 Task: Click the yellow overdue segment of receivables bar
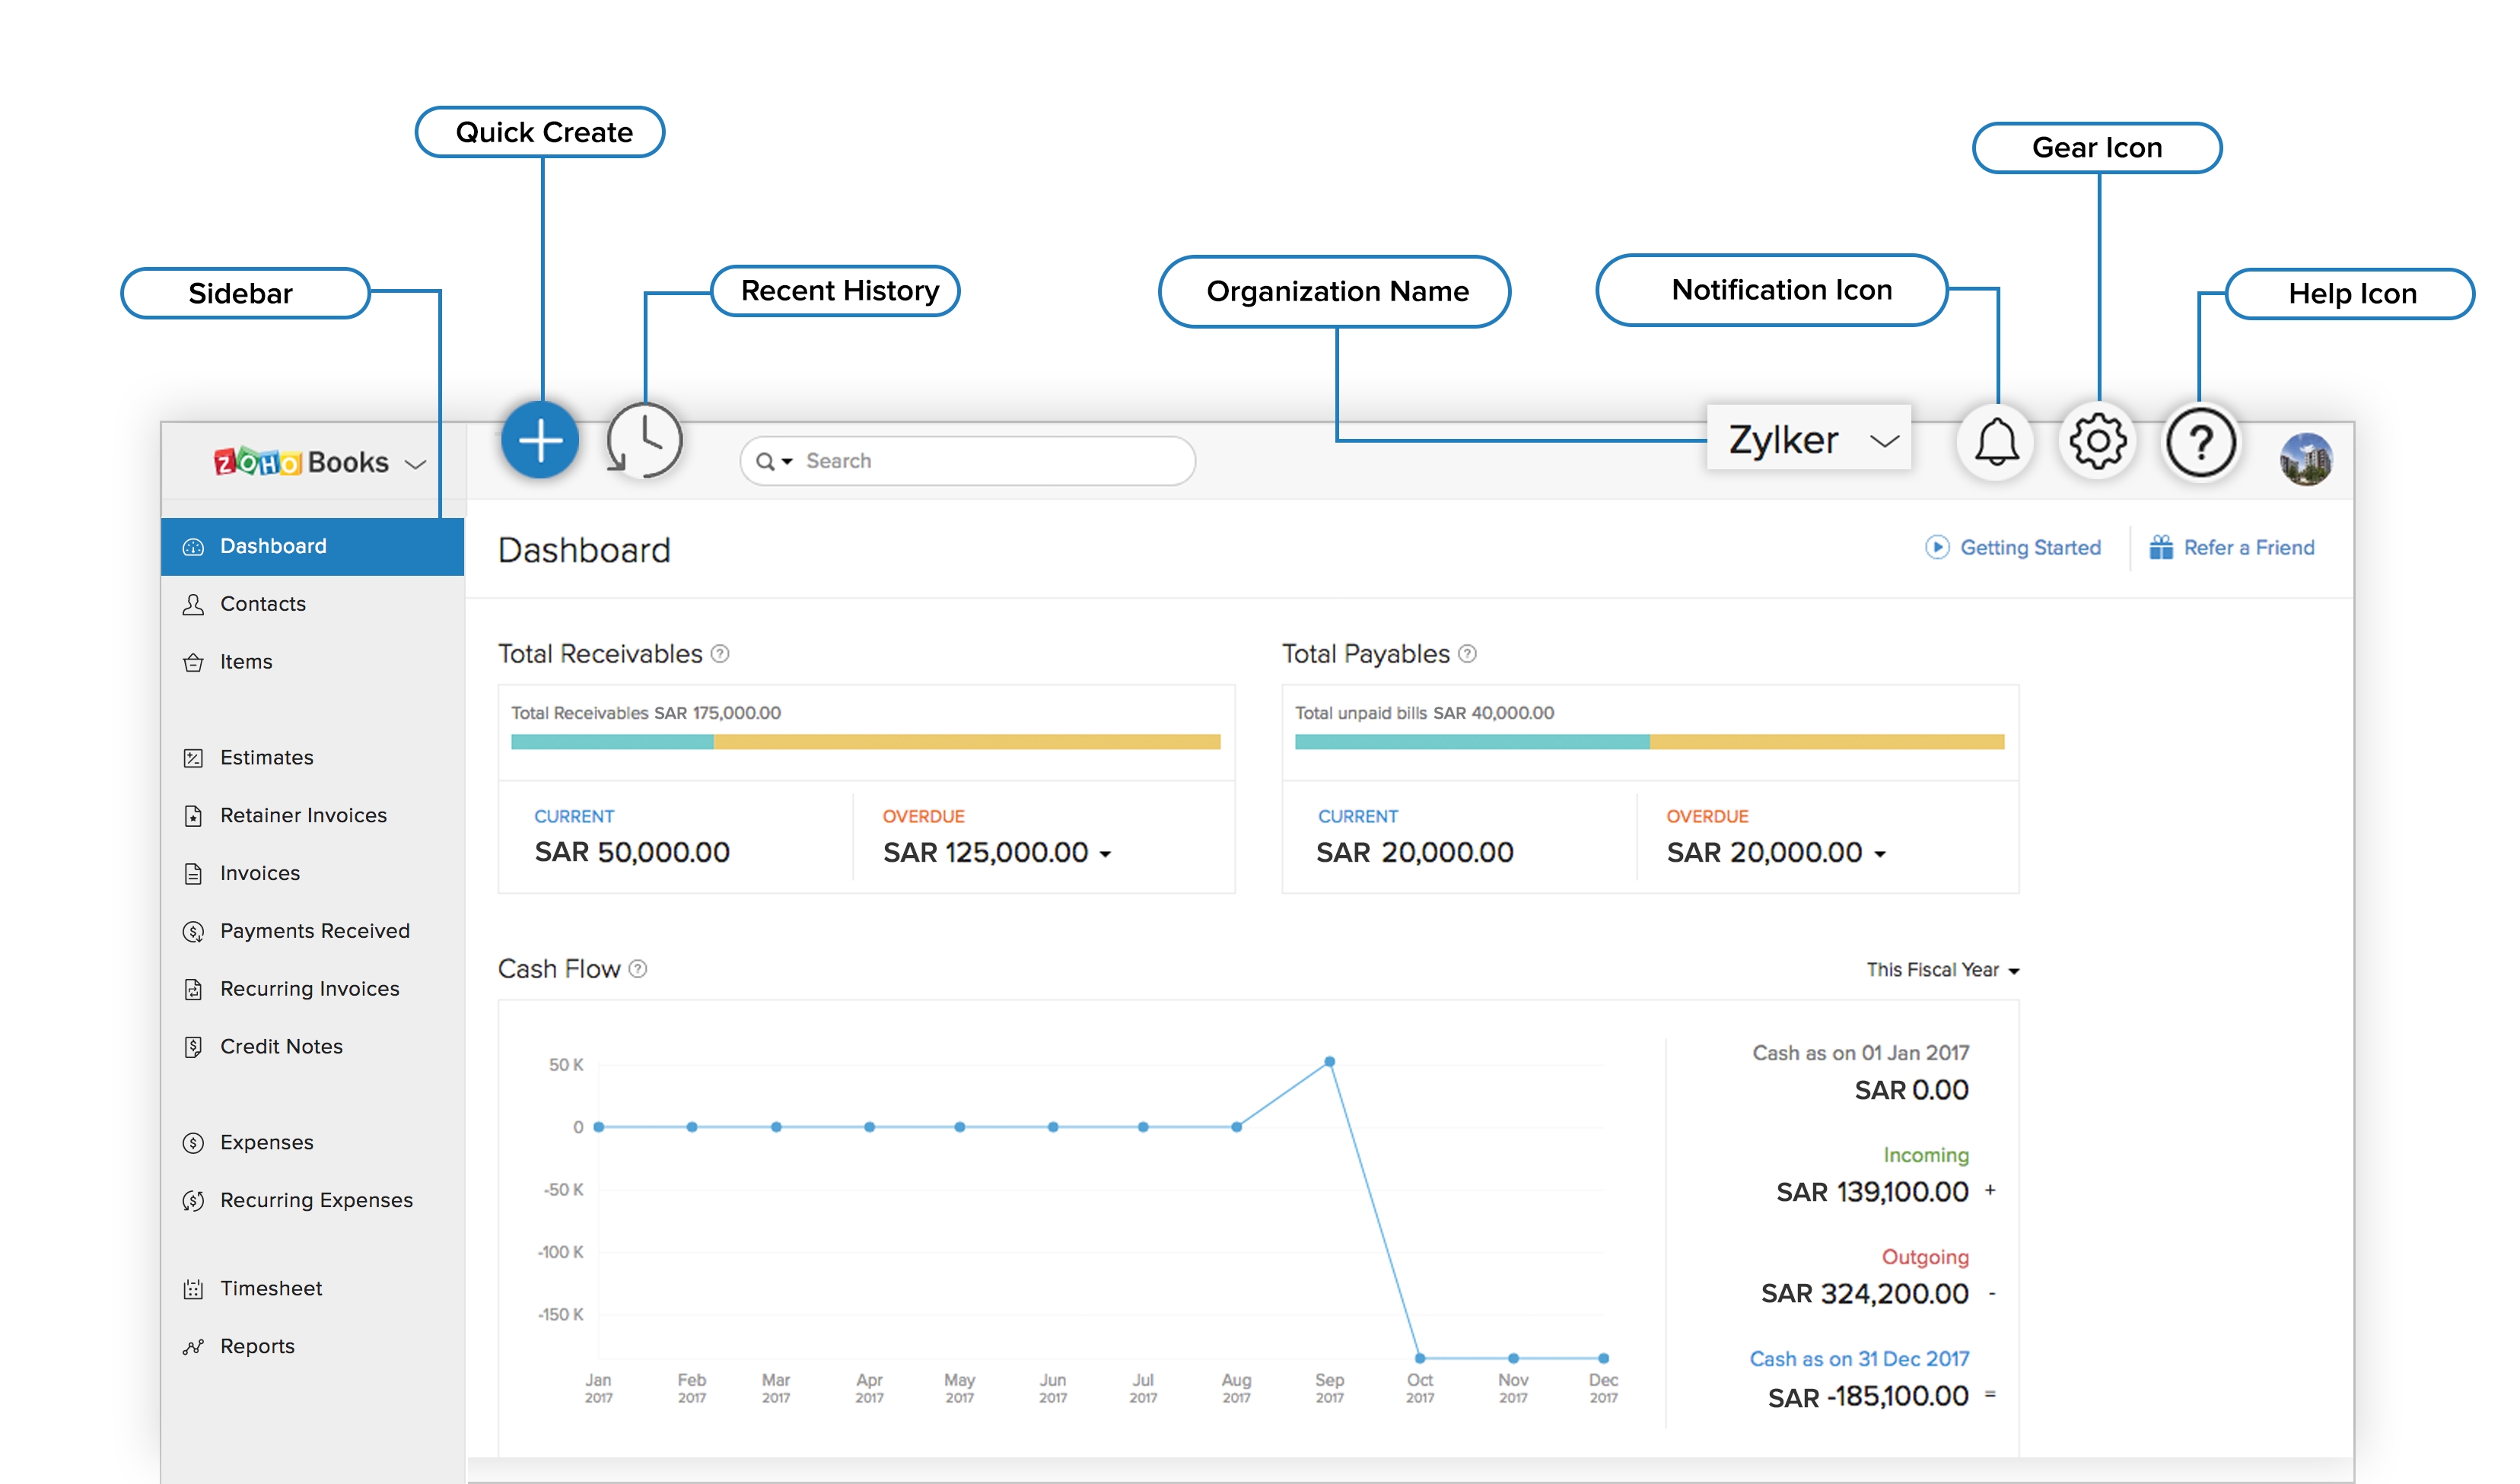(966, 742)
